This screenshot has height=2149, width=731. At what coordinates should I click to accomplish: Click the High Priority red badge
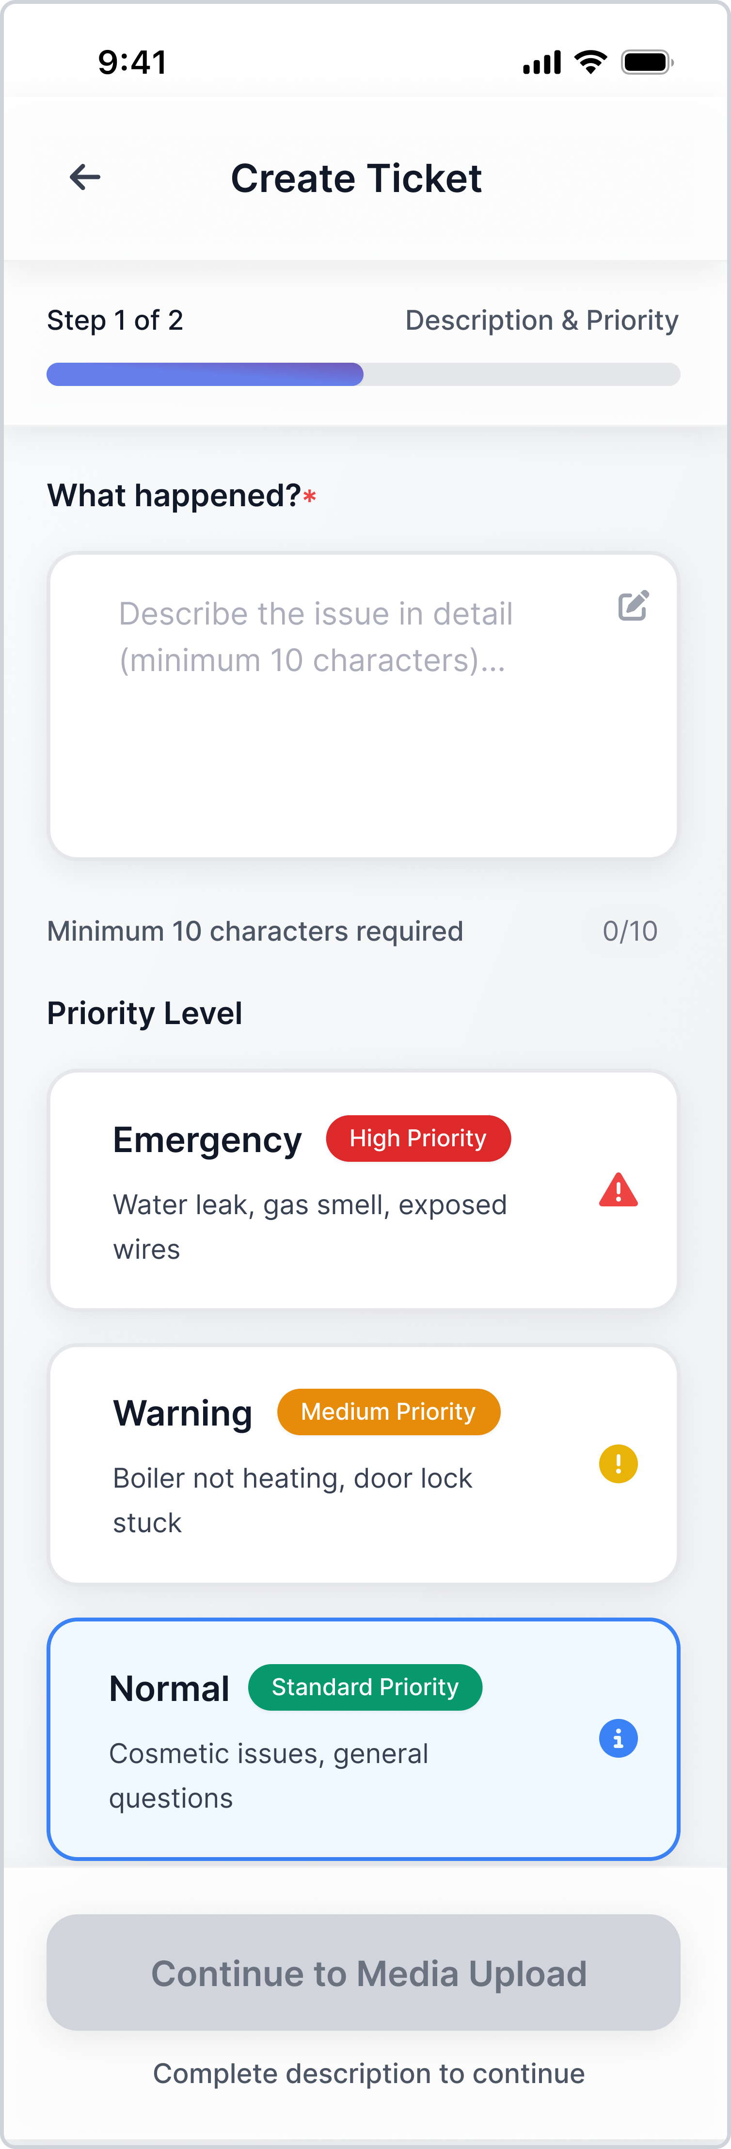(418, 1138)
